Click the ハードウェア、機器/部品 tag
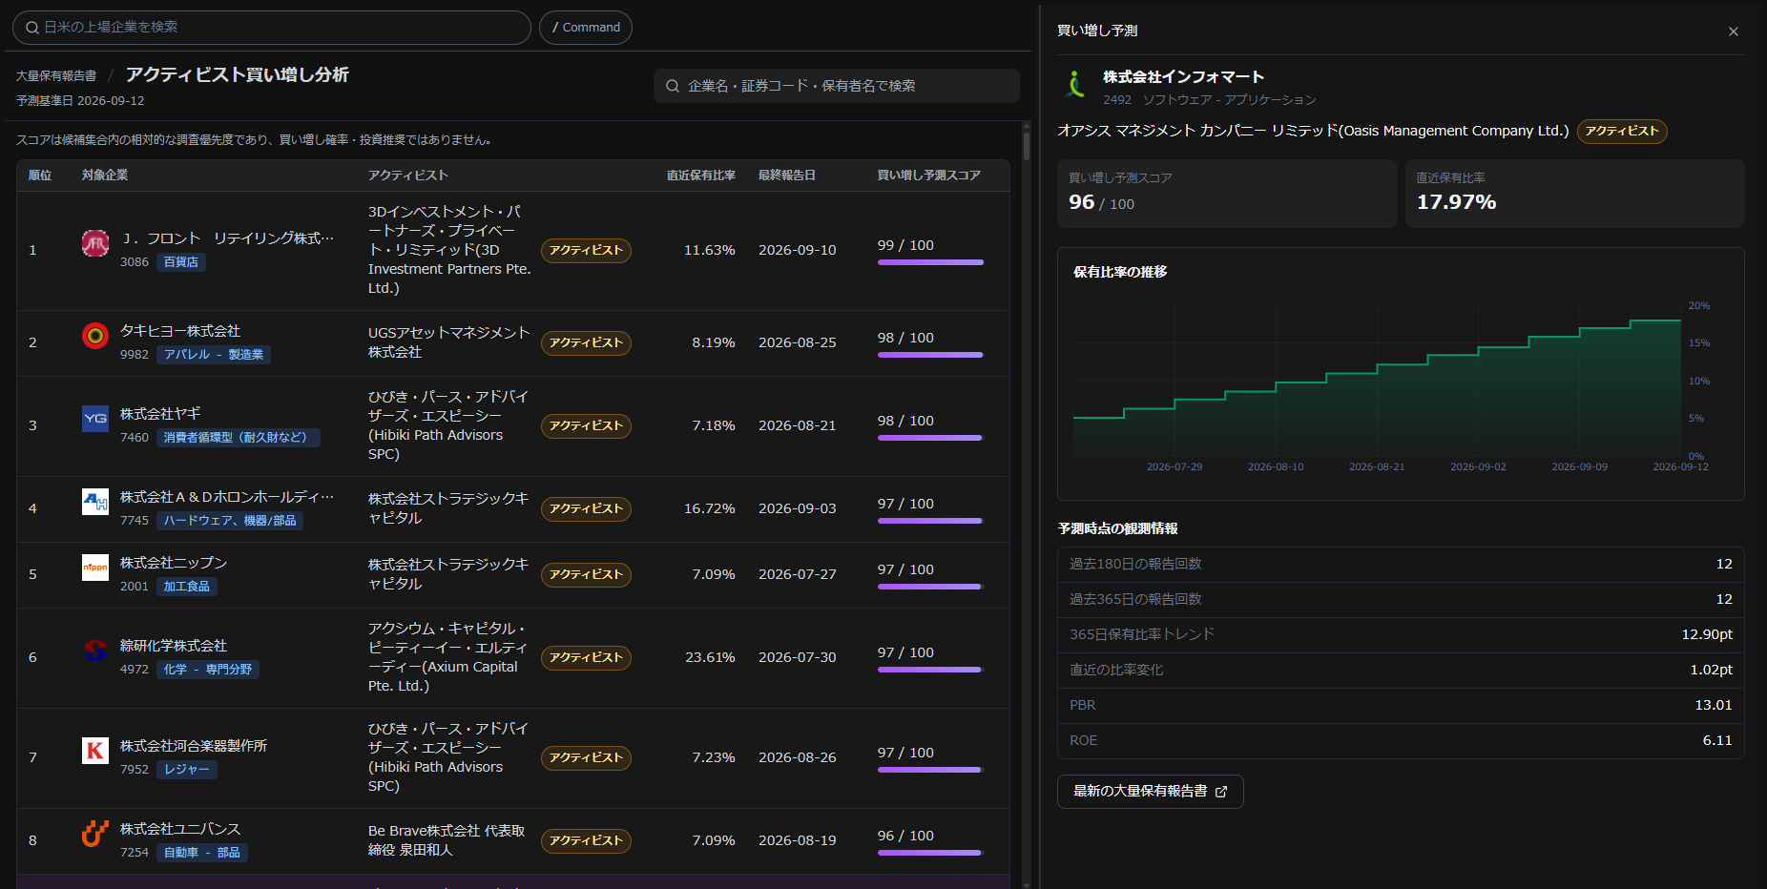 point(230,521)
